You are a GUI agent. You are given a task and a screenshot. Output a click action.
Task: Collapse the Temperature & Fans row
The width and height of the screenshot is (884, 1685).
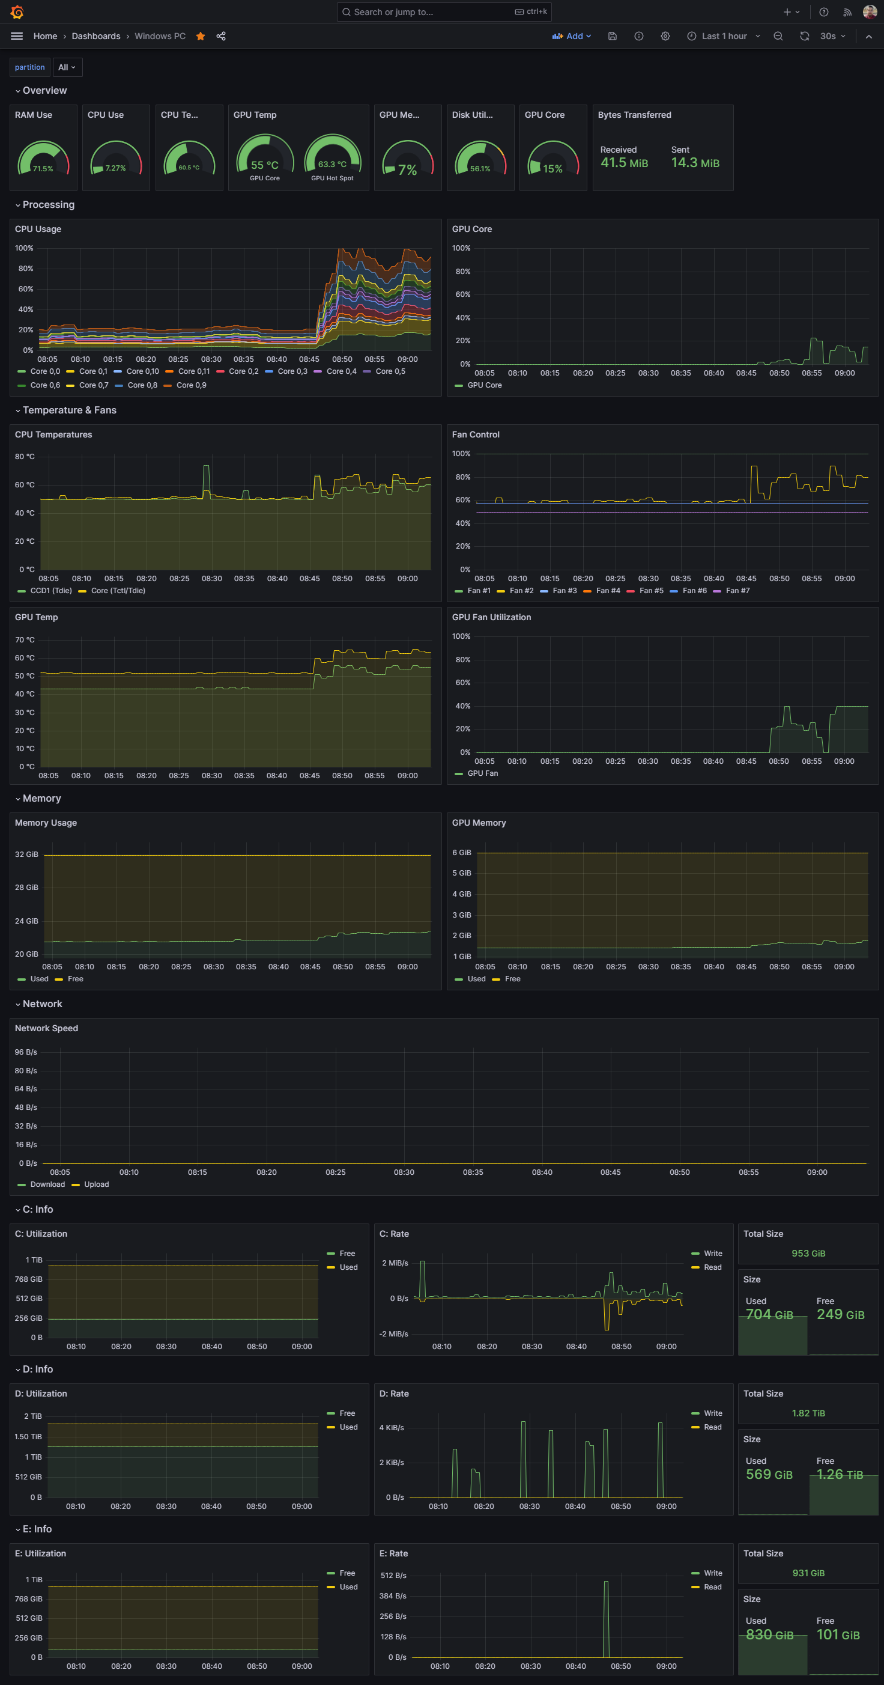click(65, 410)
